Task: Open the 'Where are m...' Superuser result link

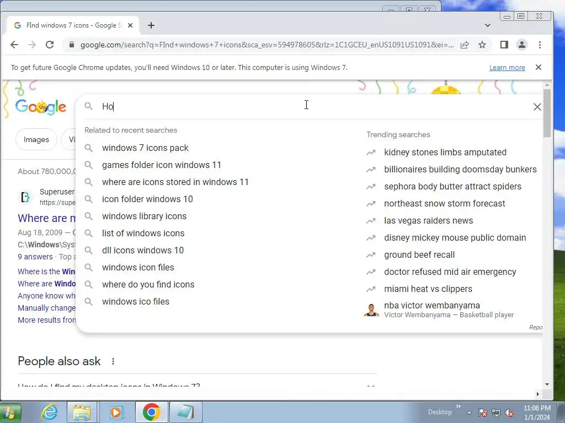Action: point(47,218)
